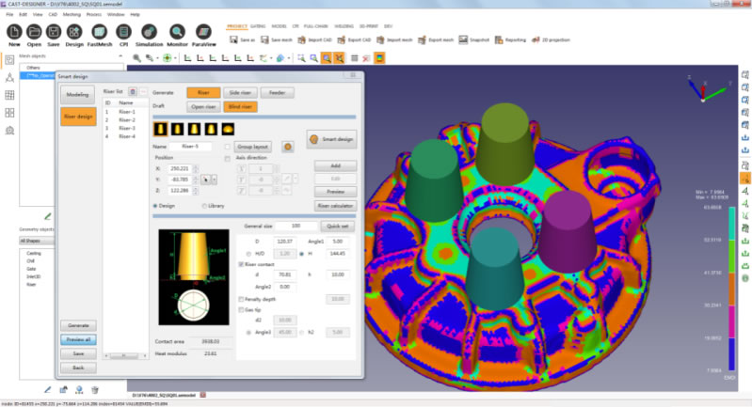The image size is (752, 407).
Task: Click the round orange icon next to Group layout
Action: 288,147
